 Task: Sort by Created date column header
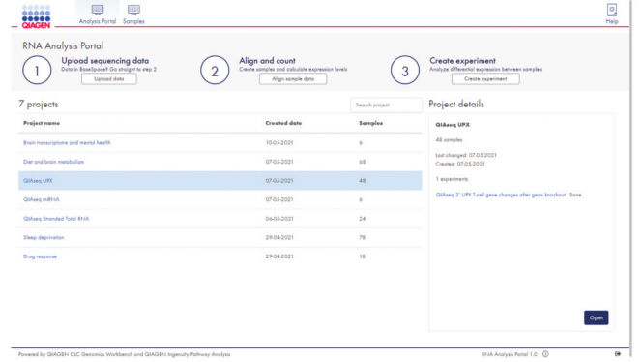283,123
